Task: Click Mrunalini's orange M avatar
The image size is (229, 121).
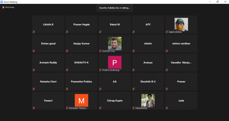Action: [x=81, y=101]
